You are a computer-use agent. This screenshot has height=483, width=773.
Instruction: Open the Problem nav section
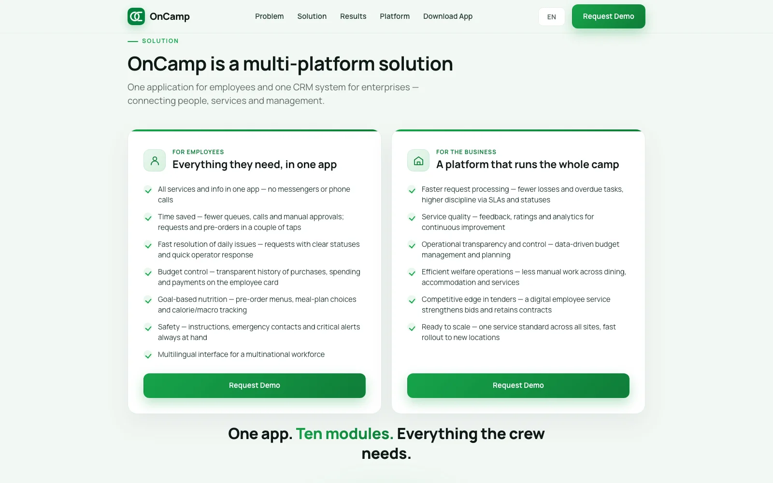[270, 16]
